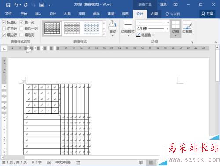Collapse the ribbon with the chevron
220x166 pixels.
point(216,42)
